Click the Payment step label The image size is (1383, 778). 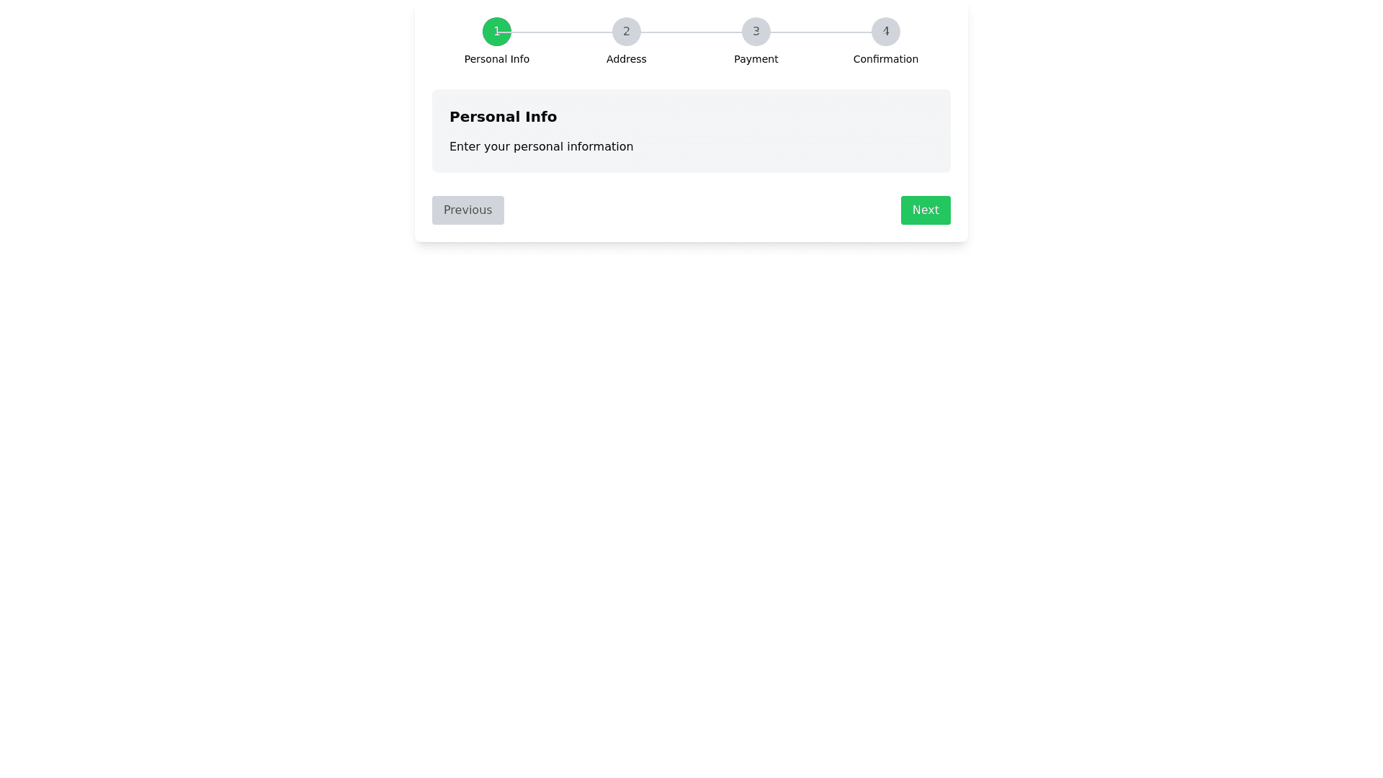pos(756,59)
